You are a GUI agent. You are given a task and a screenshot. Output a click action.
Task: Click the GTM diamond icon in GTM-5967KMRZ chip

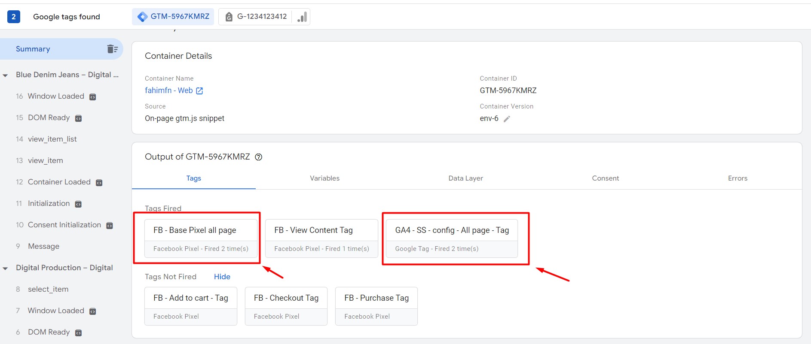142,17
